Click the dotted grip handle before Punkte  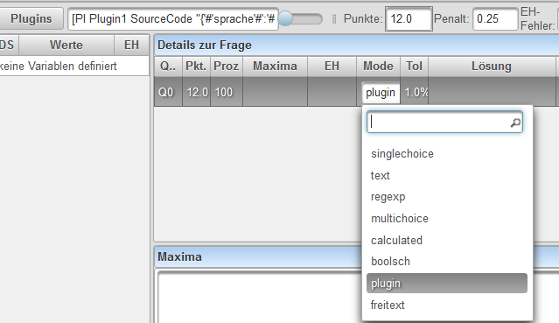point(334,19)
